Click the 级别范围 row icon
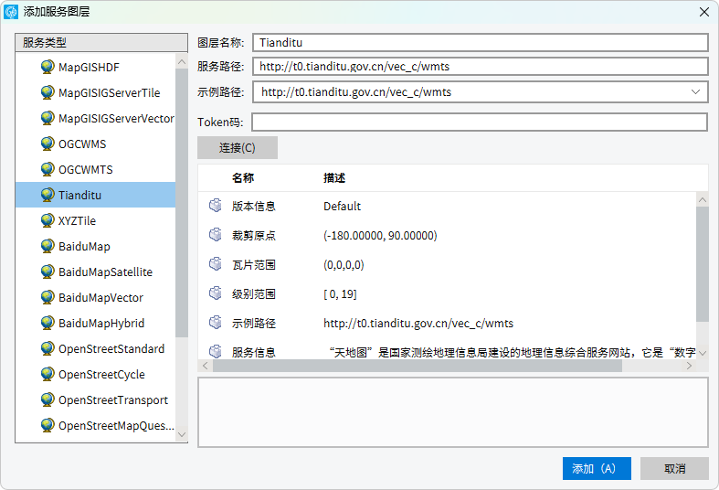 coord(216,293)
